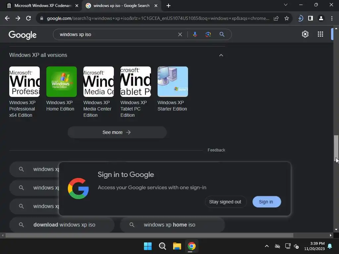Click the muted volume tray icon
Image resolution: width=339 pixels, height=254 pixels.
click(296, 246)
